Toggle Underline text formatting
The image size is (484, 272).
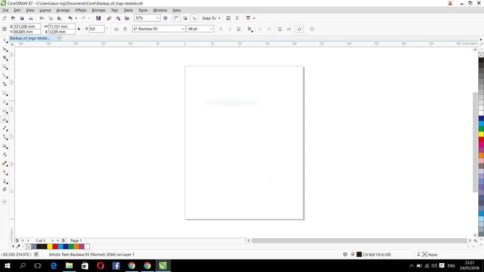239,29
